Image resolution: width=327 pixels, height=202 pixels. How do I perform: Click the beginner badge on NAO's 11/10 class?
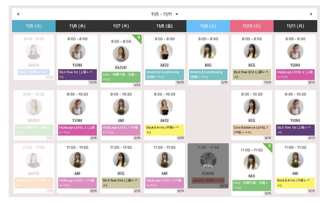pyautogui.click(x=269, y=146)
